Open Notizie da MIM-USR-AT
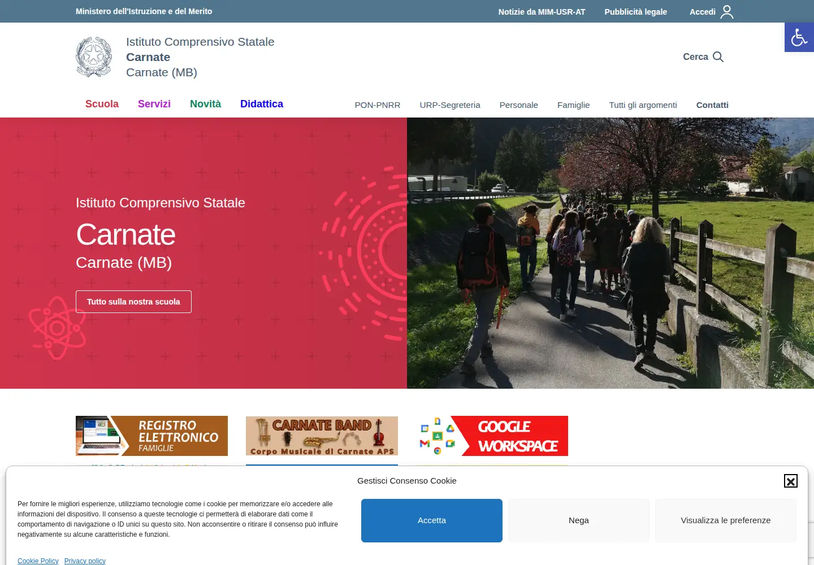The image size is (814, 565). tap(542, 12)
